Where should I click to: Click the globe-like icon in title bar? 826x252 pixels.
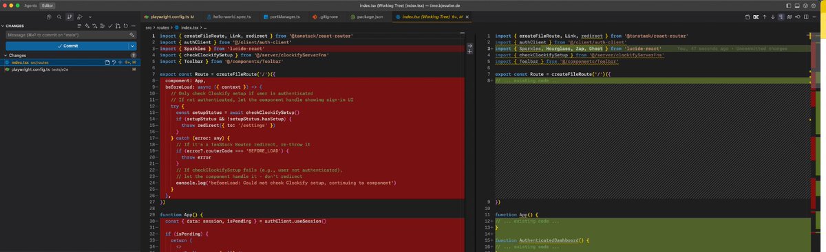pos(805,5)
